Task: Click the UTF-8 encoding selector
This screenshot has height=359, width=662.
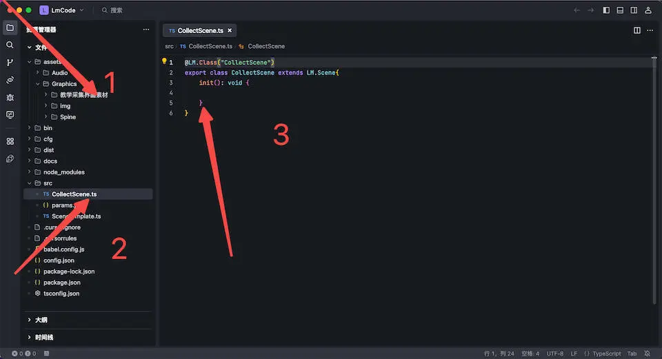Action: click(x=554, y=353)
